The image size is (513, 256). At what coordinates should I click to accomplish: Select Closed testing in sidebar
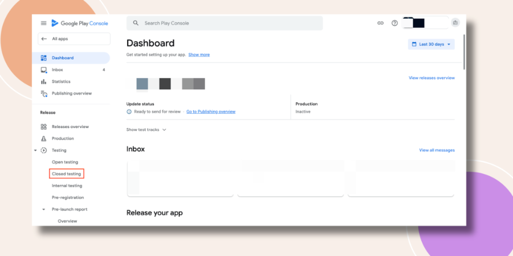[x=67, y=174]
